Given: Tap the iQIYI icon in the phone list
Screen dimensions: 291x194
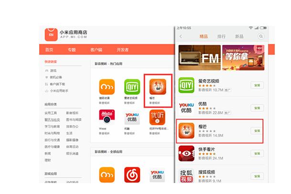Looking at the screenshot, I should [186, 85].
